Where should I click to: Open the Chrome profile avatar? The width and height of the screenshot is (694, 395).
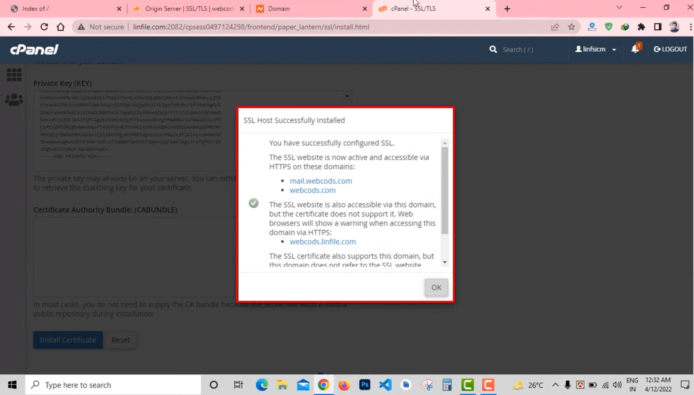[674, 27]
